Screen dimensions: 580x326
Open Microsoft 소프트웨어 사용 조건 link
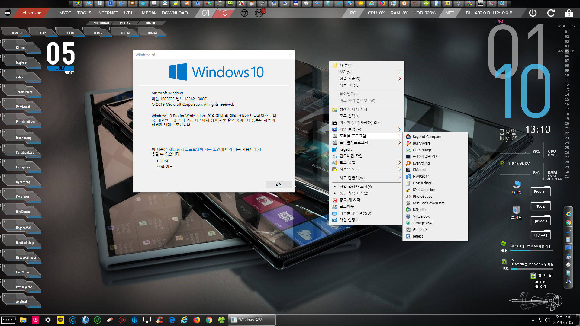click(194, 149)
